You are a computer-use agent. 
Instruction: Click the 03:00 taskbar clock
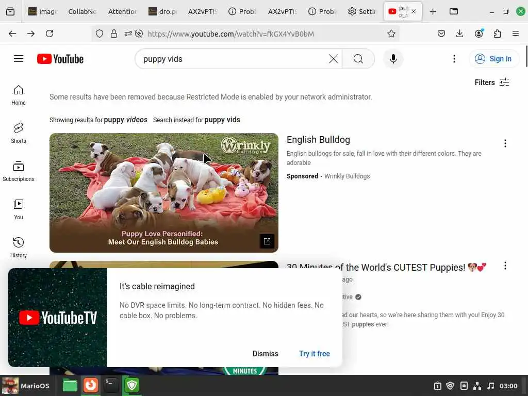508,386
